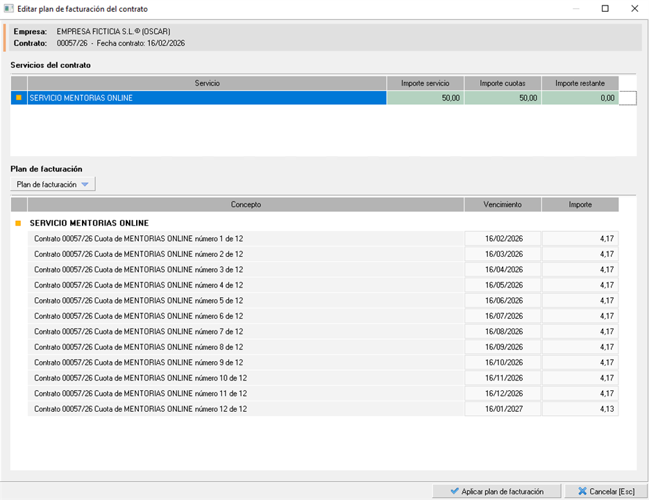Click the Importe servicio column header
Viewport: 649px width, 500px height.
[425, 83]
